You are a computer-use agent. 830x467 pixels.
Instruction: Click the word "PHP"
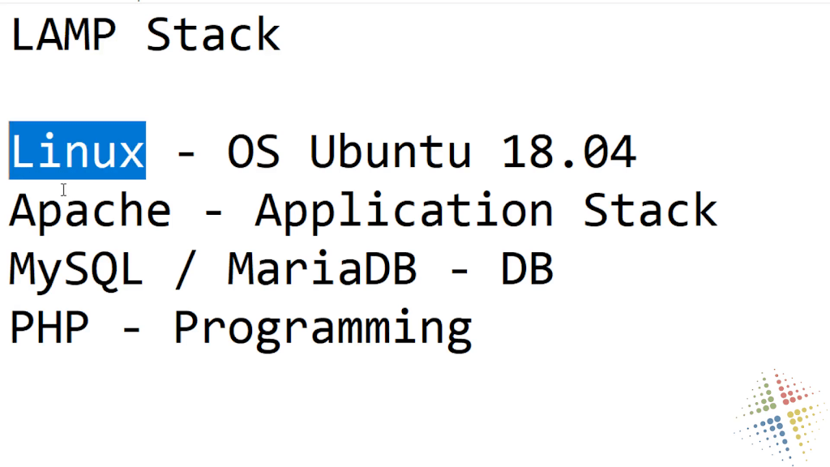point(49,328)
